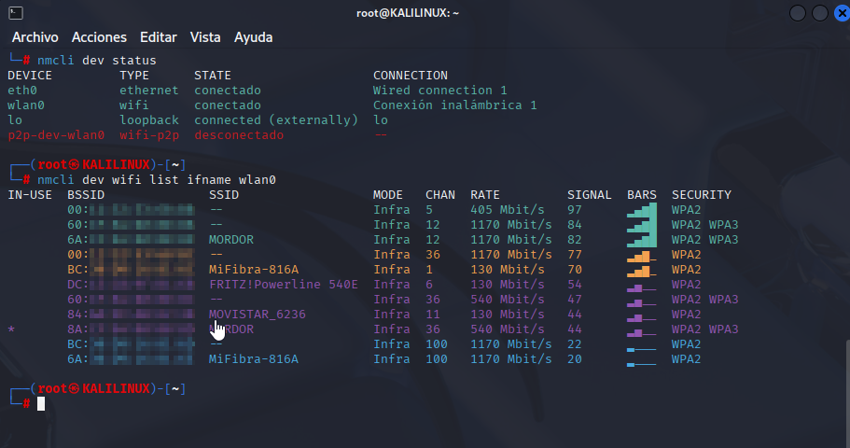Click the FRITZ!Powerline 540E network name
The image size is (850, 448).
(283, 285)
